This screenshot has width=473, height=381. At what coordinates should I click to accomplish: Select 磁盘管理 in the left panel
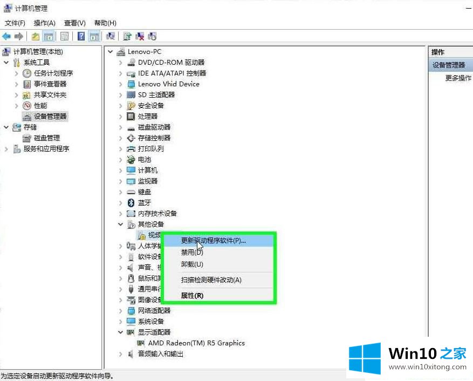[x=46, y=138]
